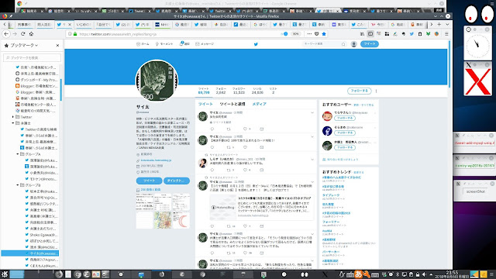Screen dimensions: 496x279
Task: Open dropdown chevron on first サイ太 tweet
Action: (x=312, y=112)
